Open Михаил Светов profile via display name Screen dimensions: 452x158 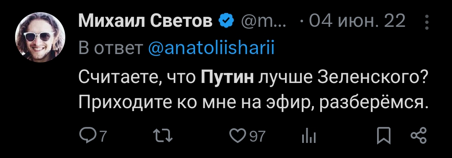[x=145, y=21]
